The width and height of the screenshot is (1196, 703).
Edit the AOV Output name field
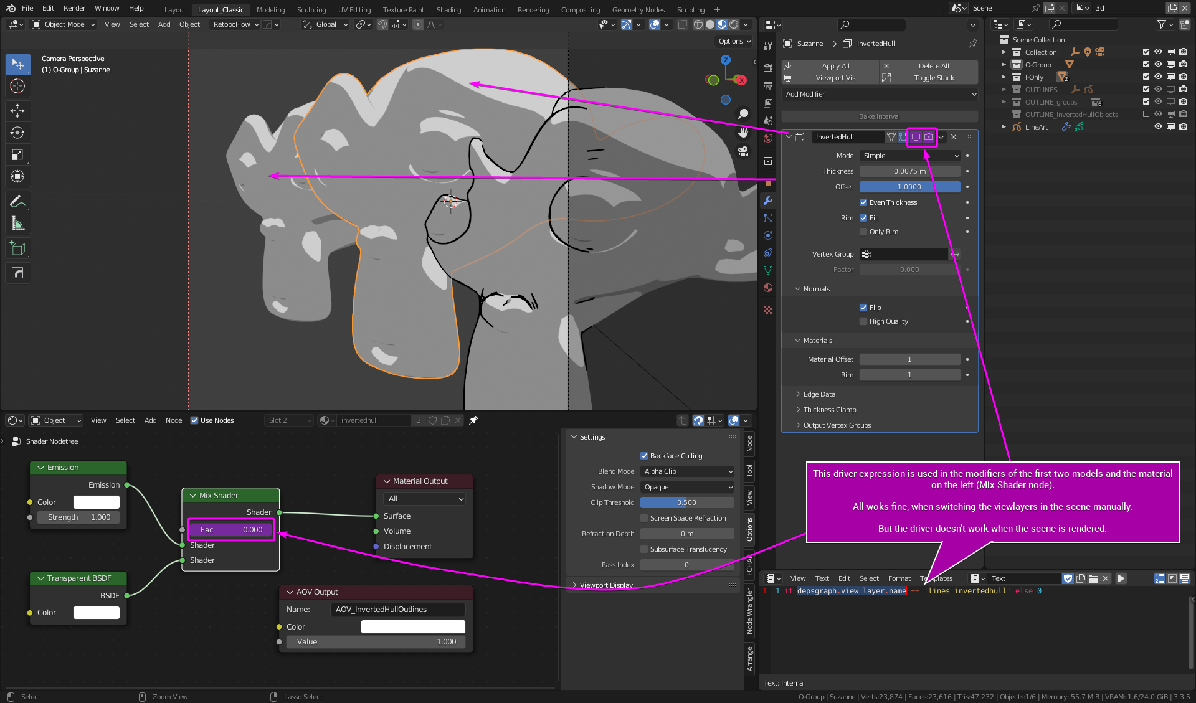[397, 610]
